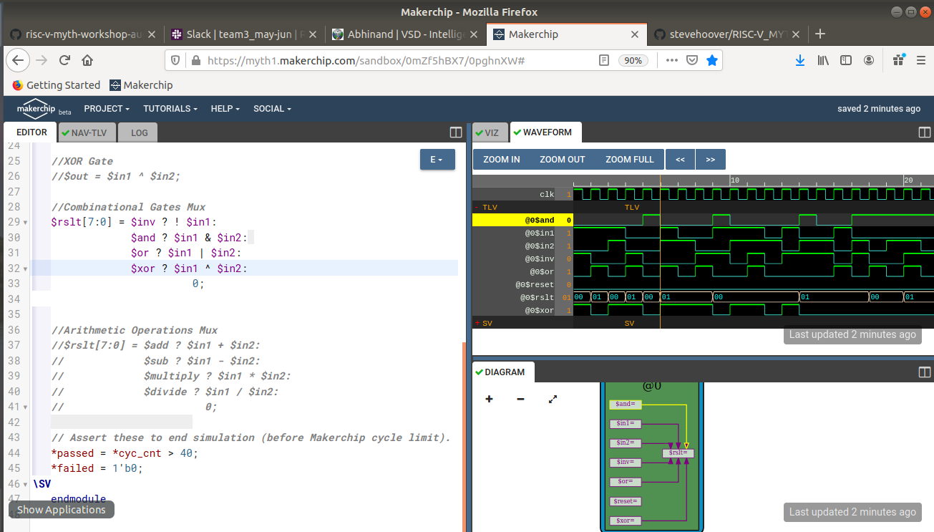
Task: Select the WAVEFORM tab
Action: [545, 132]
